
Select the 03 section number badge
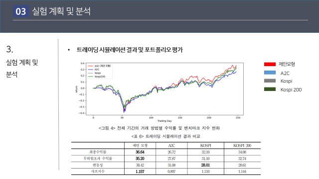(21, 11)
